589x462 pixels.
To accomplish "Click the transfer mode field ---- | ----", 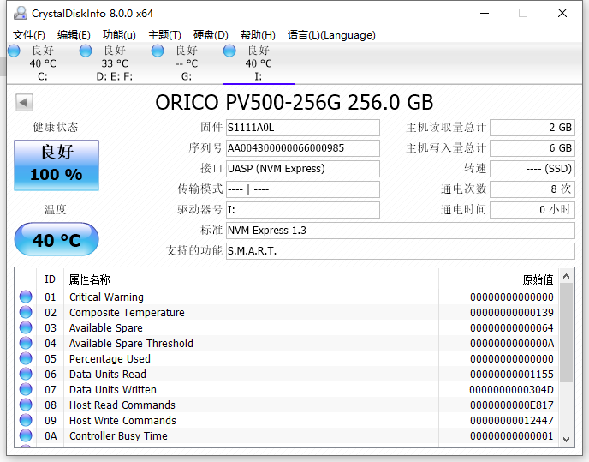I will tap(303, 189).
